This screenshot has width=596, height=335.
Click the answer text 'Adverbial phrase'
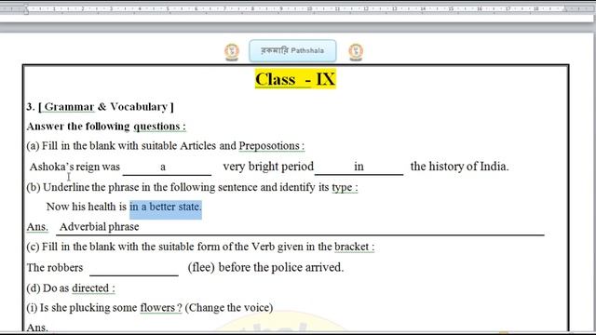coord(100,227)
